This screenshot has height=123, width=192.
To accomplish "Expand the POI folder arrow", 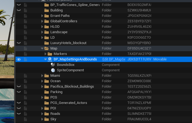I will [x=42, y=108].
